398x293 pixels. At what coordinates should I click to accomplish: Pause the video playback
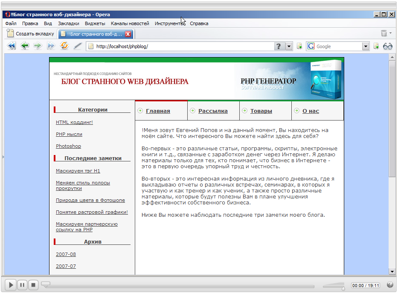[22, 285]
